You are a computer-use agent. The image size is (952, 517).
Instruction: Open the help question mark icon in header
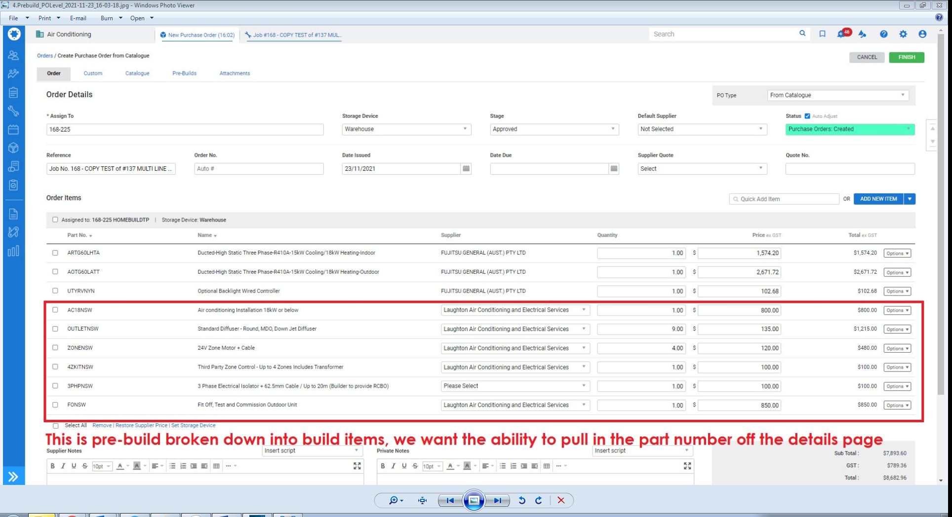[x=883, y=34]
